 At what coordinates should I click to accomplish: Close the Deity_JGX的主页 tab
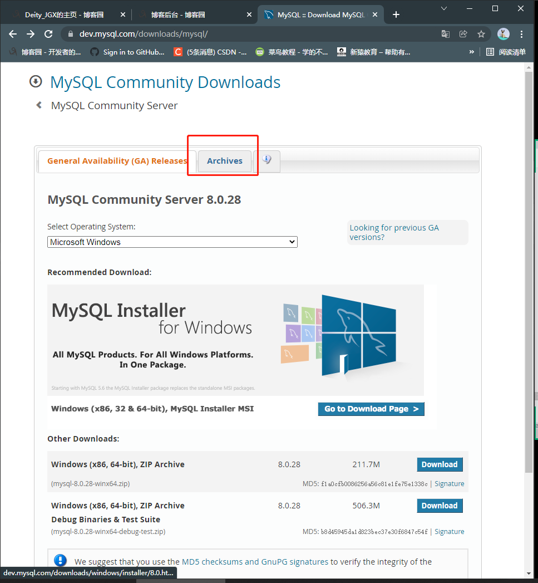click(123, 14)
